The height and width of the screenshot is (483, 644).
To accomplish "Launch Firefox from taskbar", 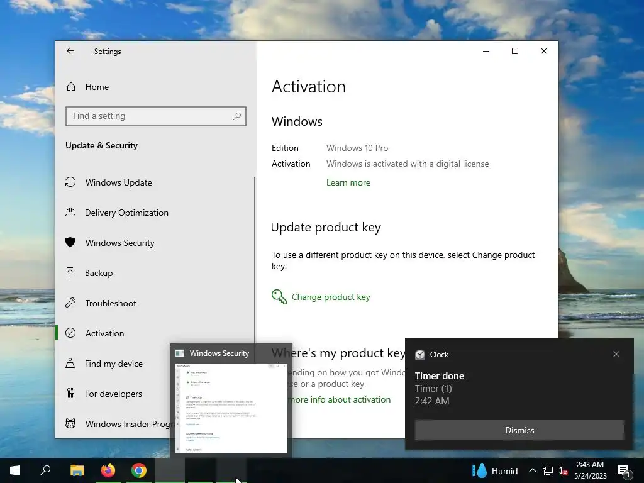I will coord(108,470).
